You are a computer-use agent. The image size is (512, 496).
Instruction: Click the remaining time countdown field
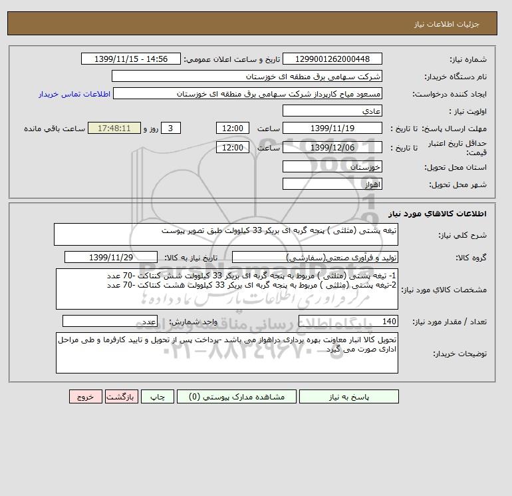click(x=114, y=128)
